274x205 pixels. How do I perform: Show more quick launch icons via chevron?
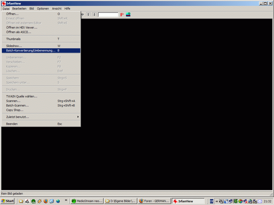tap(66, 200)
